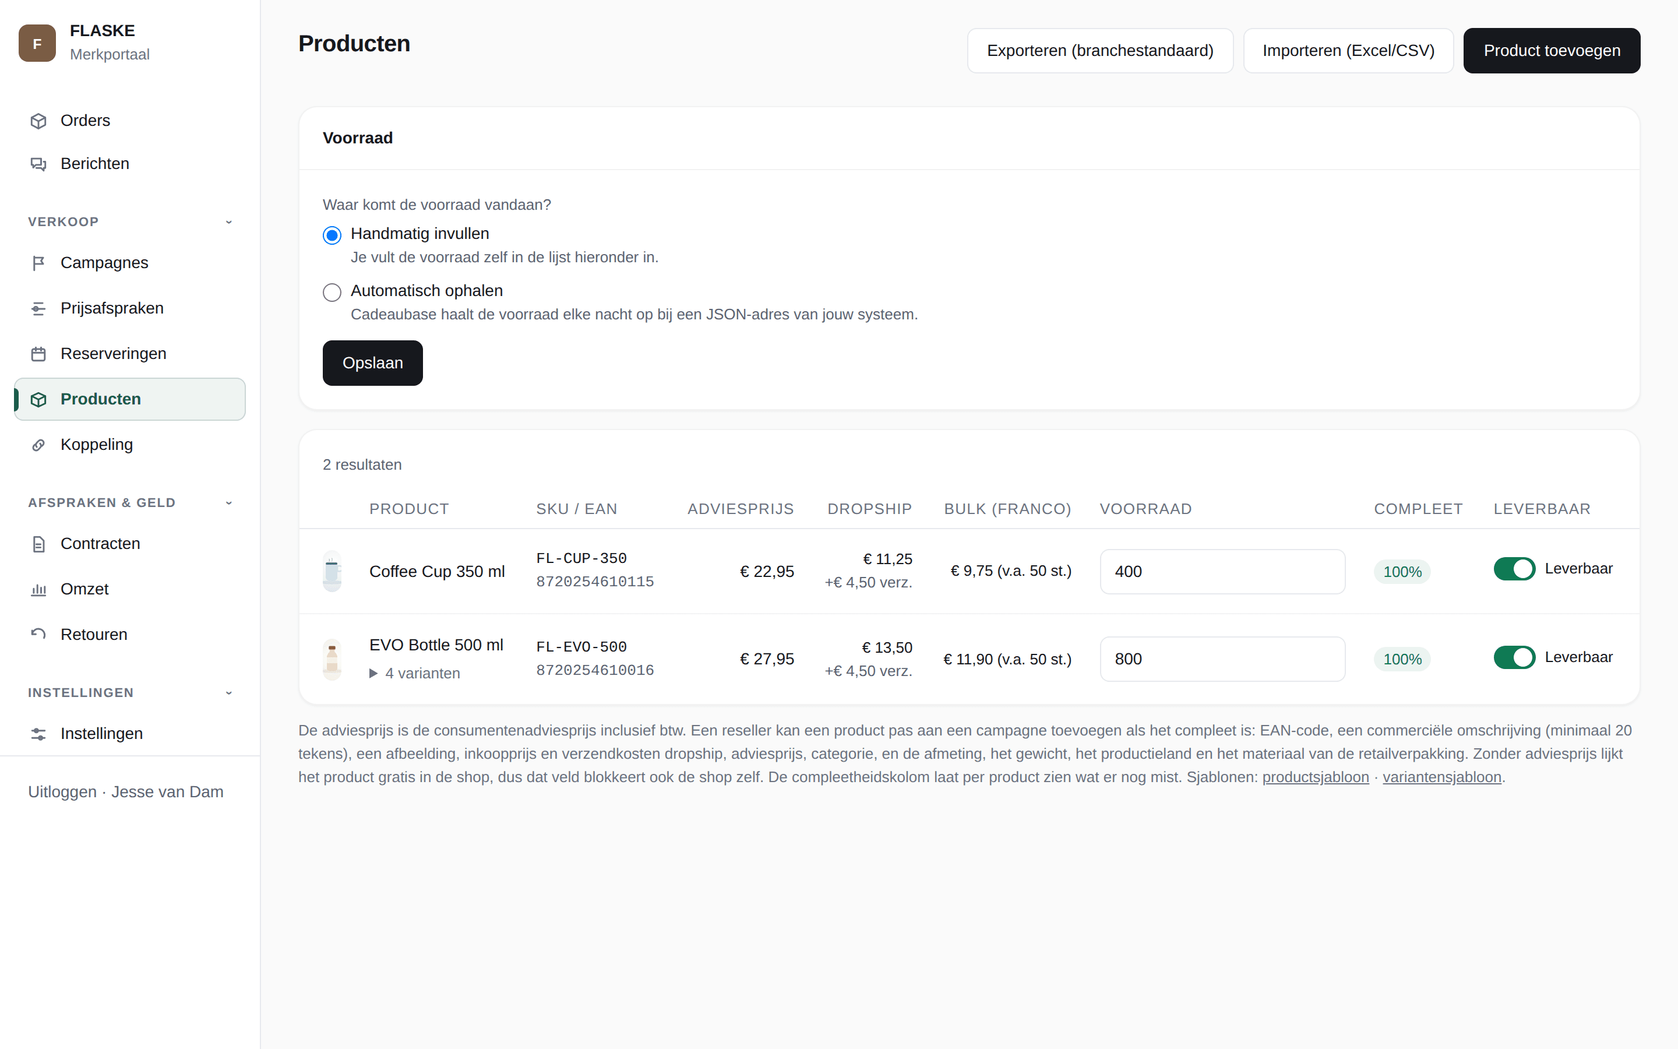Open Orders via its box icon
Image resolution: width=1678 pixels, height=1049 pixels.
tap(39, 121)
